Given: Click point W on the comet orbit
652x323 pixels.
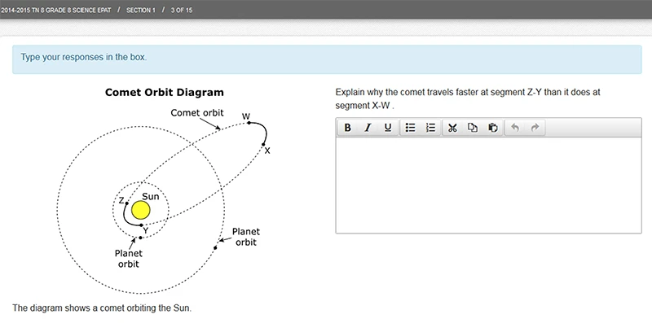Looking at the screenshot, I should [x=249, y=123].
